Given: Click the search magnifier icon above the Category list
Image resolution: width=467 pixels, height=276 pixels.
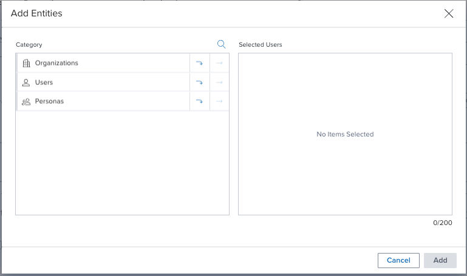Looking at the screenshot, I should click(221, 44).
